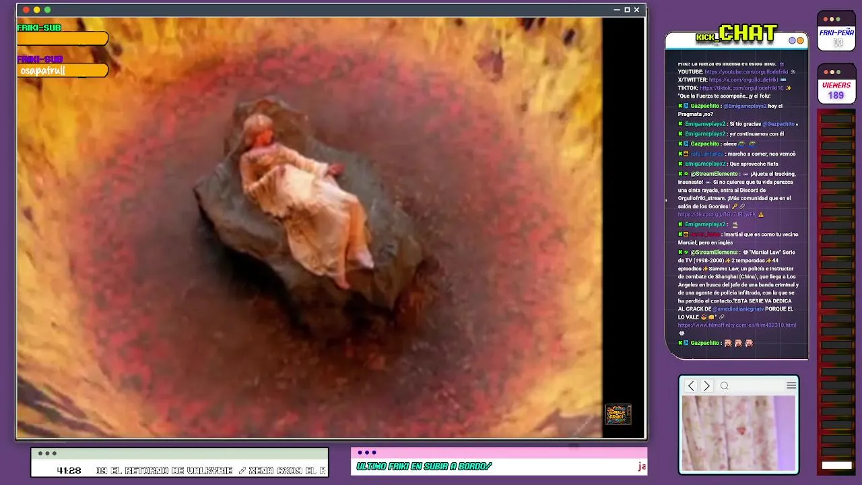Click the white bar at the meter column bottom

click(x=837, y=465)
